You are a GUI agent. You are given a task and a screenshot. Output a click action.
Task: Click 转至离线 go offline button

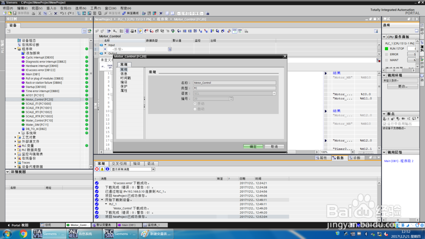coord(130,13)
